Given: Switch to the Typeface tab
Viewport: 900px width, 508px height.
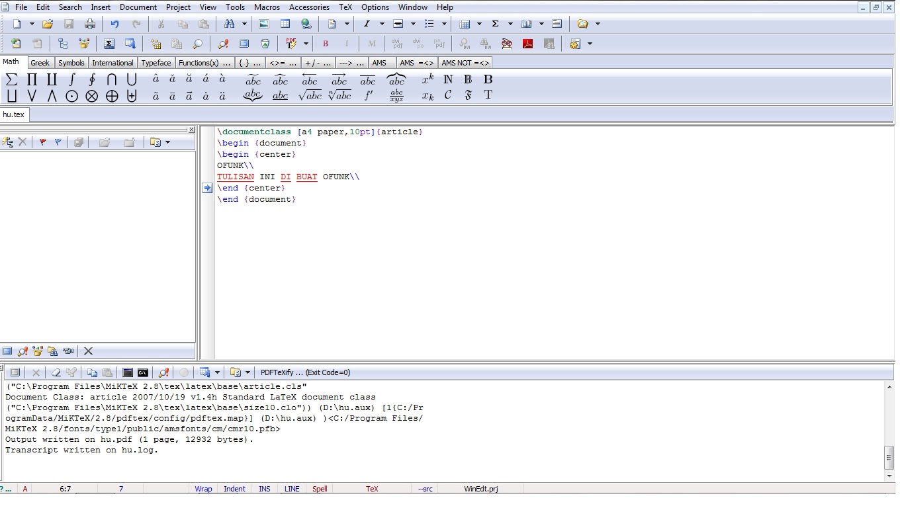Looking at the screenshot, I should coord(156,63).
